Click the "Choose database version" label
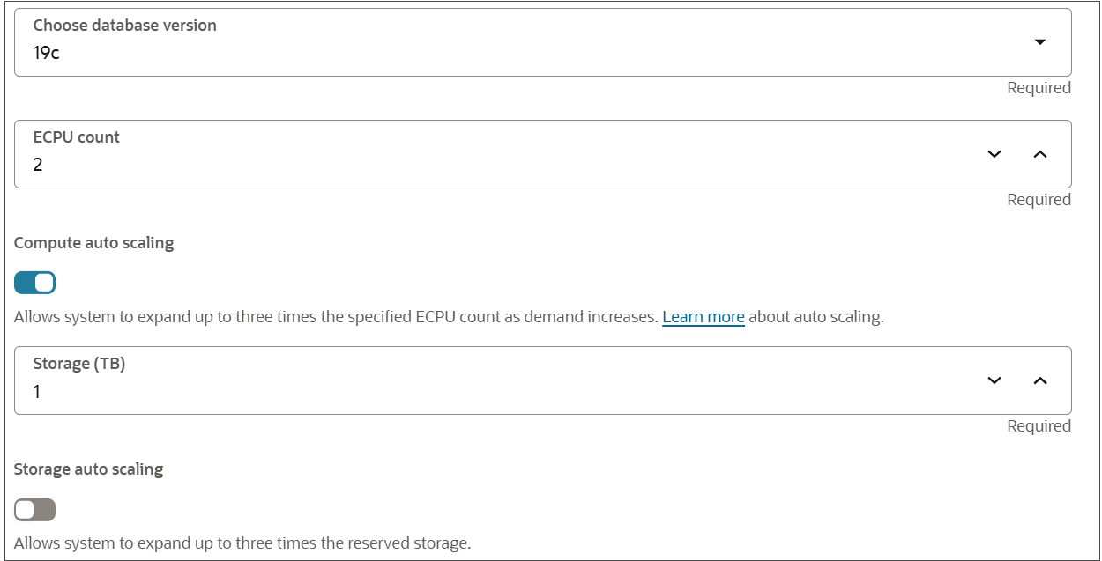 coord(124,26)
